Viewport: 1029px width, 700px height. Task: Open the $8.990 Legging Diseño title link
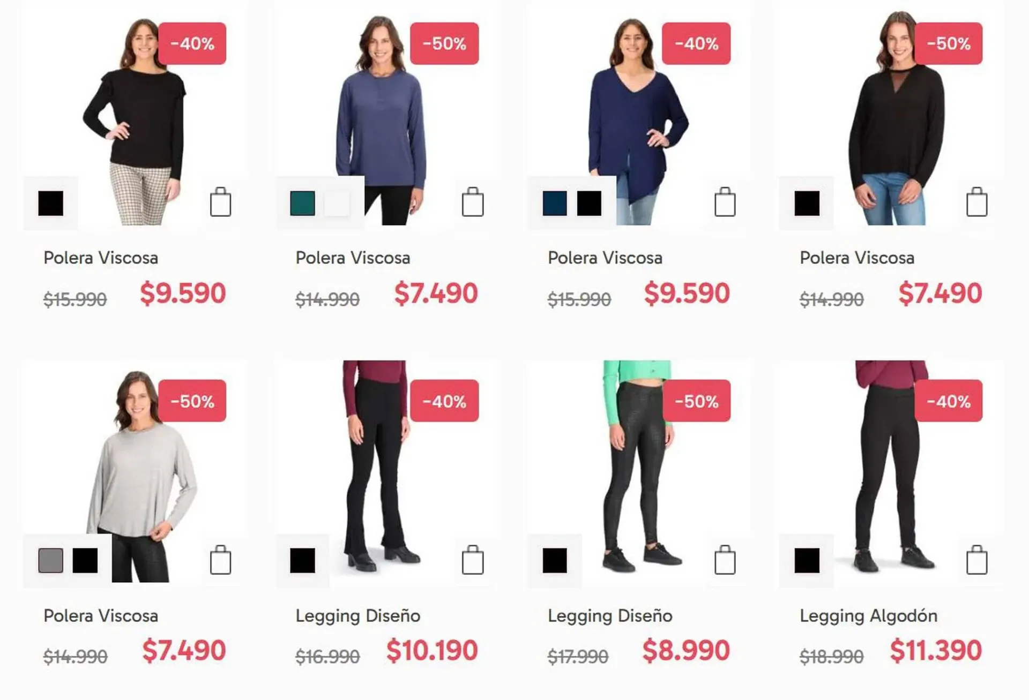610,616
